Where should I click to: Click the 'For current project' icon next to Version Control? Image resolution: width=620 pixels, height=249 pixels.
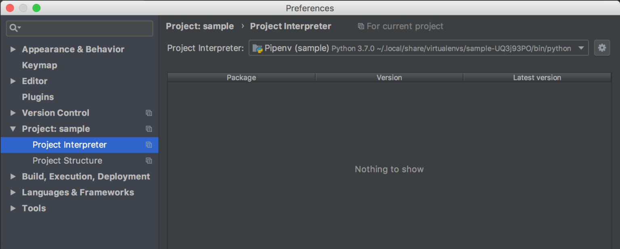pos(149,113)
